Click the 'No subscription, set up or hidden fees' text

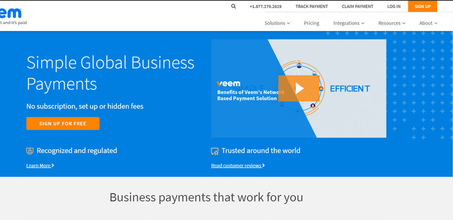pos(85,106)
